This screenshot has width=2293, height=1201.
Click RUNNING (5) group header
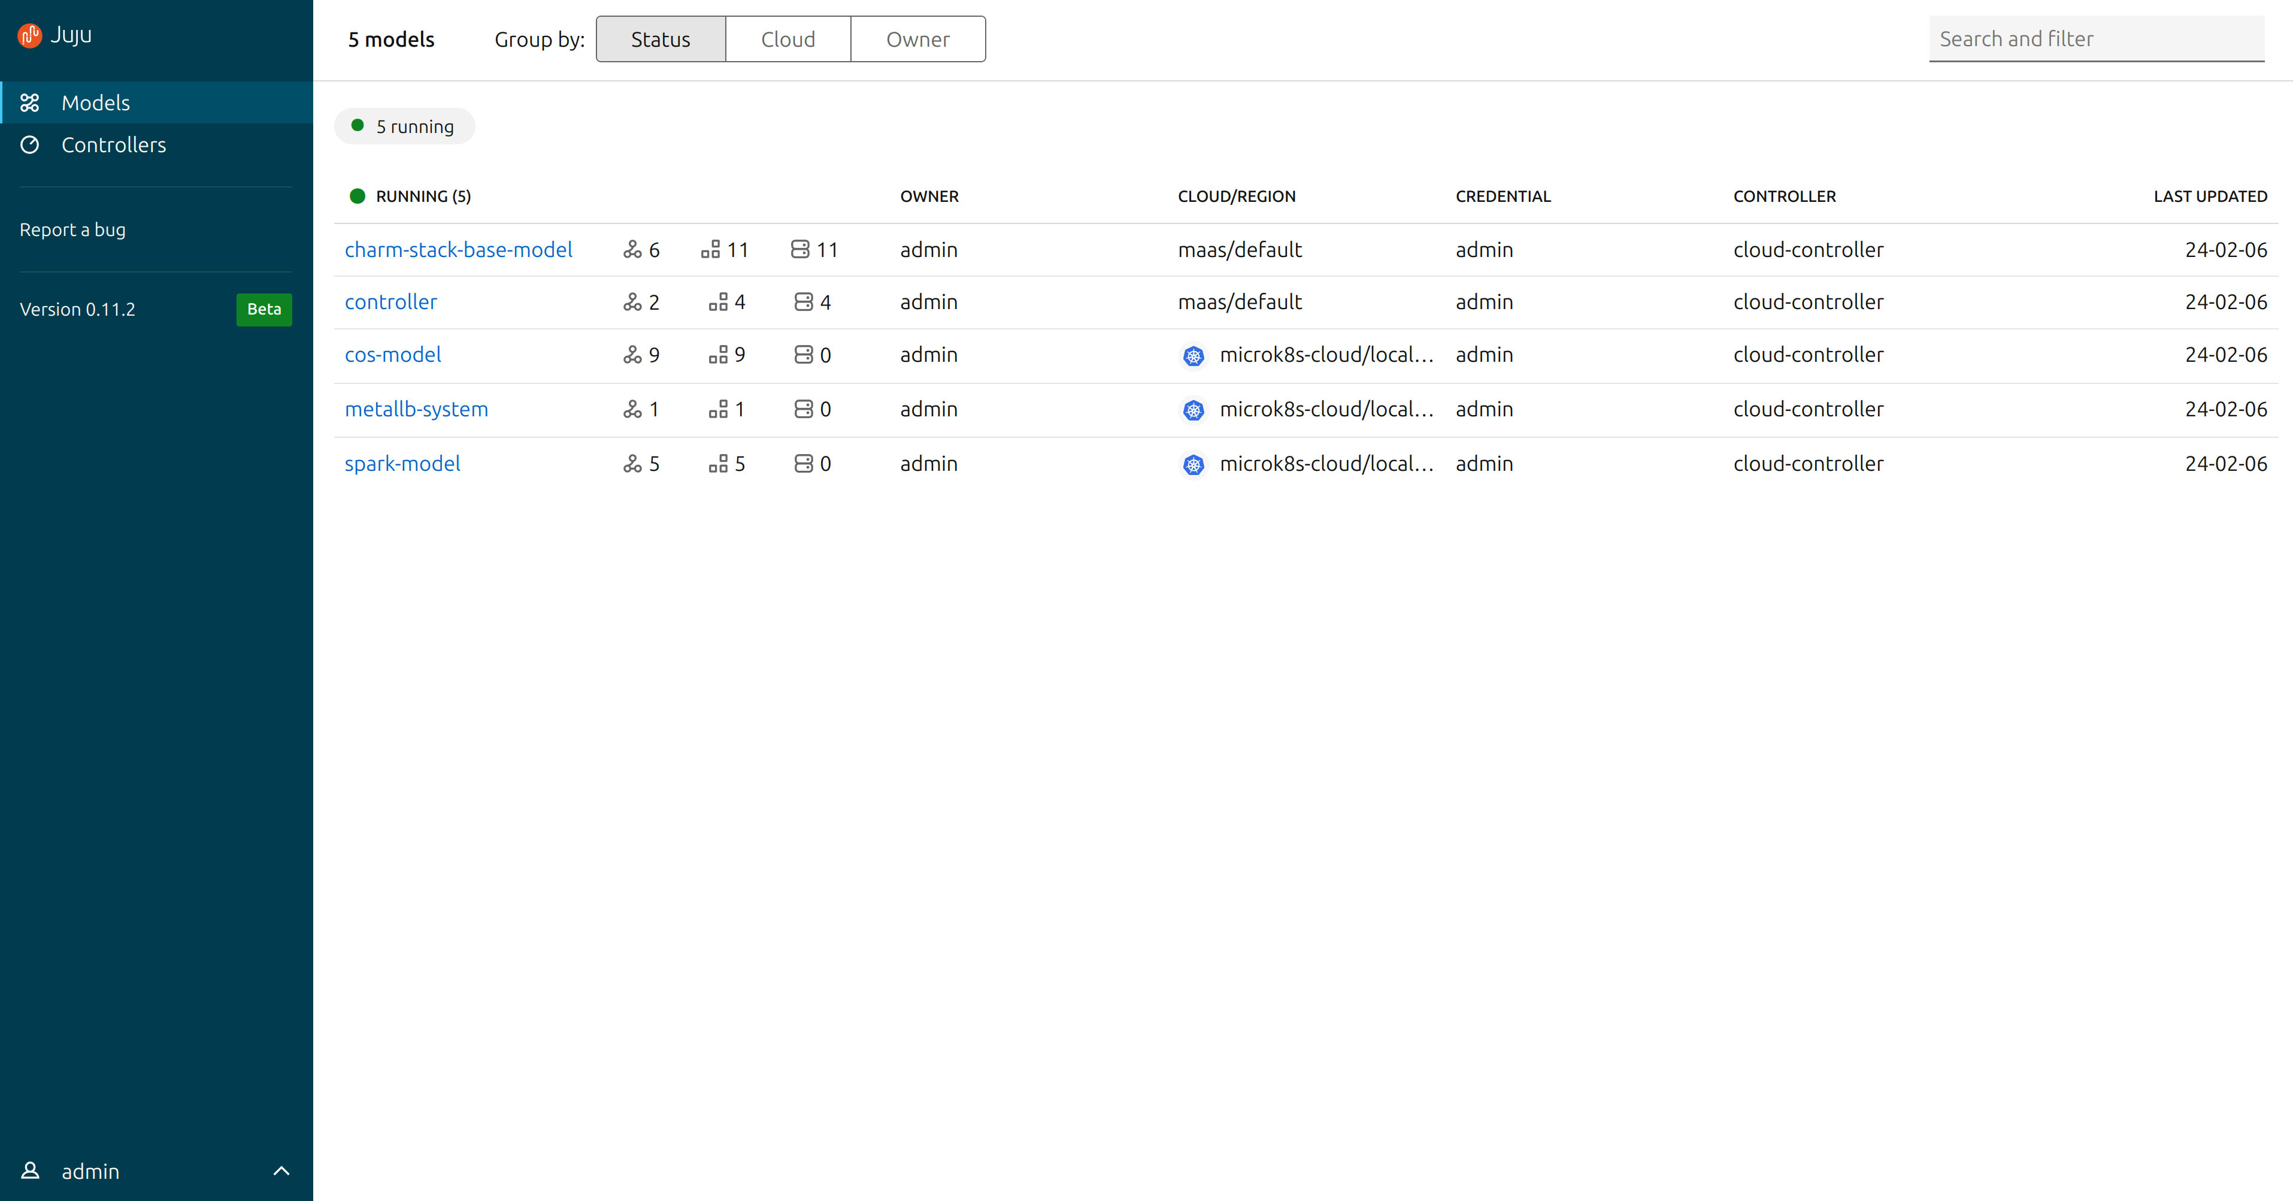423,196
